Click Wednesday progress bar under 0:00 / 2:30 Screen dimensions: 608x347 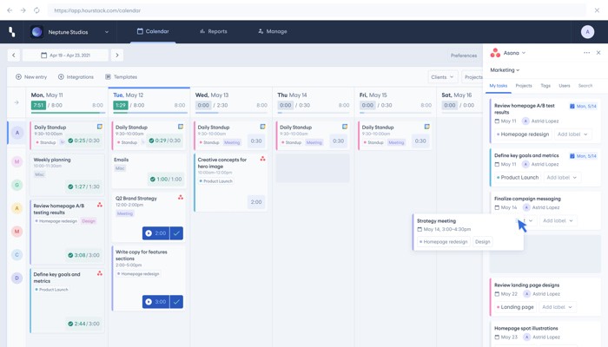coord(232,113)
